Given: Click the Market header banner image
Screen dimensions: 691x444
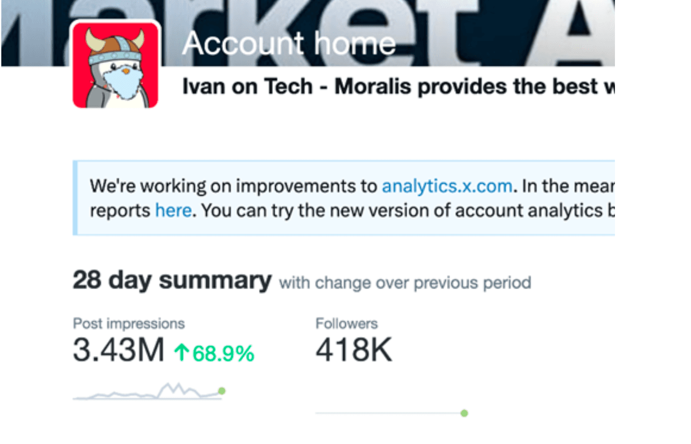Looking at the screenshot, I should (x=308, y=33).
